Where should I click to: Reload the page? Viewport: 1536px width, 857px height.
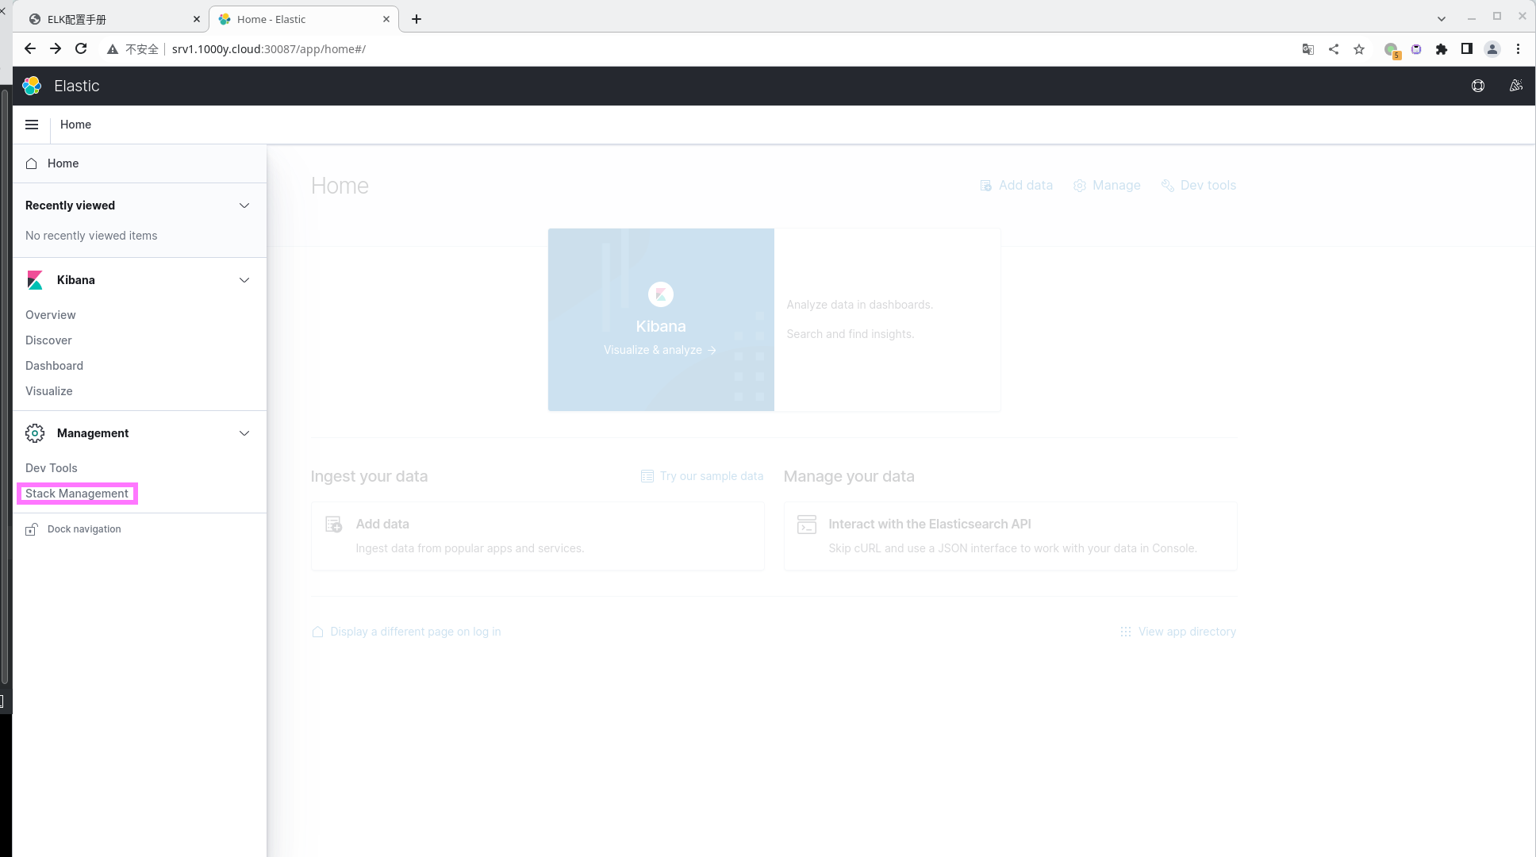81,48
